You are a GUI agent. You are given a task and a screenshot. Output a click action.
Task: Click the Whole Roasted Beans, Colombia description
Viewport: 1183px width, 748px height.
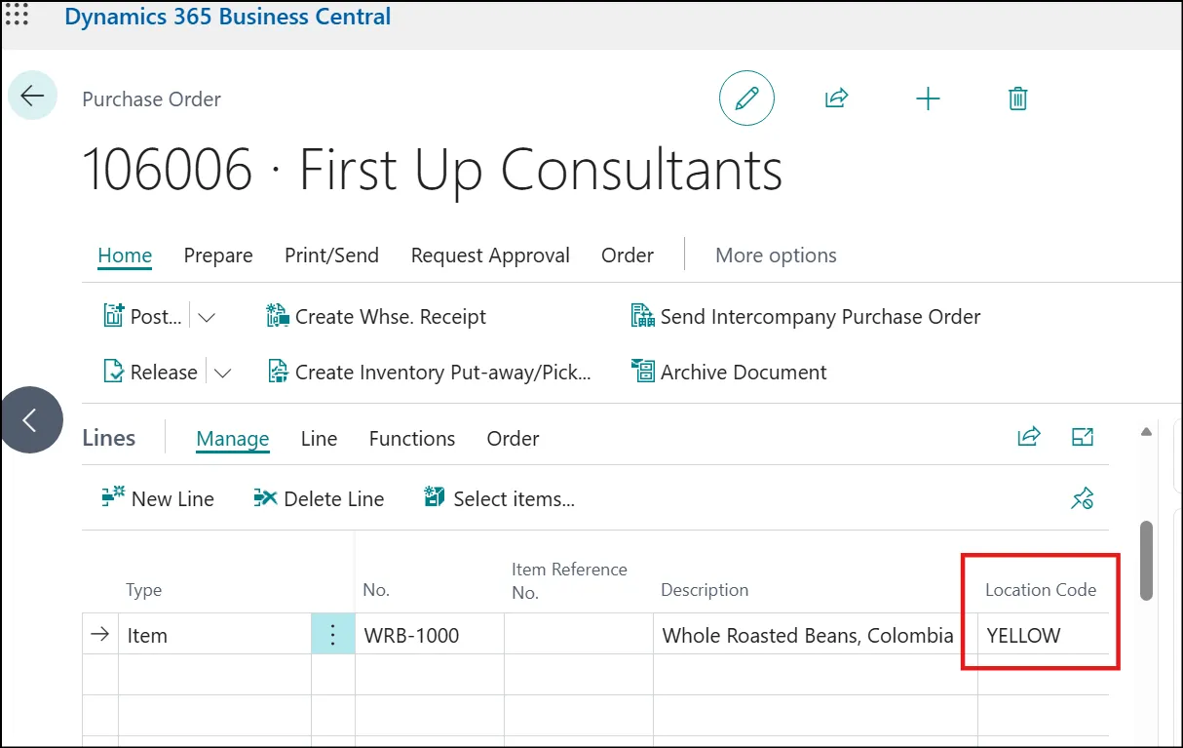808,636
